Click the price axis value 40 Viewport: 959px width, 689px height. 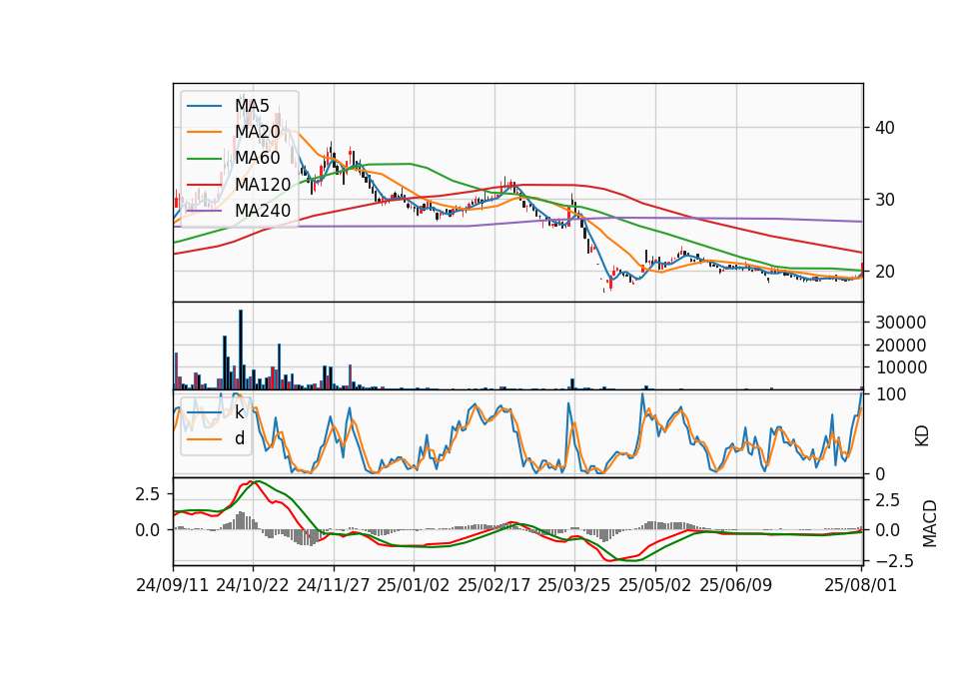coord(885,128)
